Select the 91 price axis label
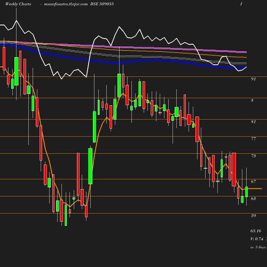The image size is (267, 267). tap(253, 79)
